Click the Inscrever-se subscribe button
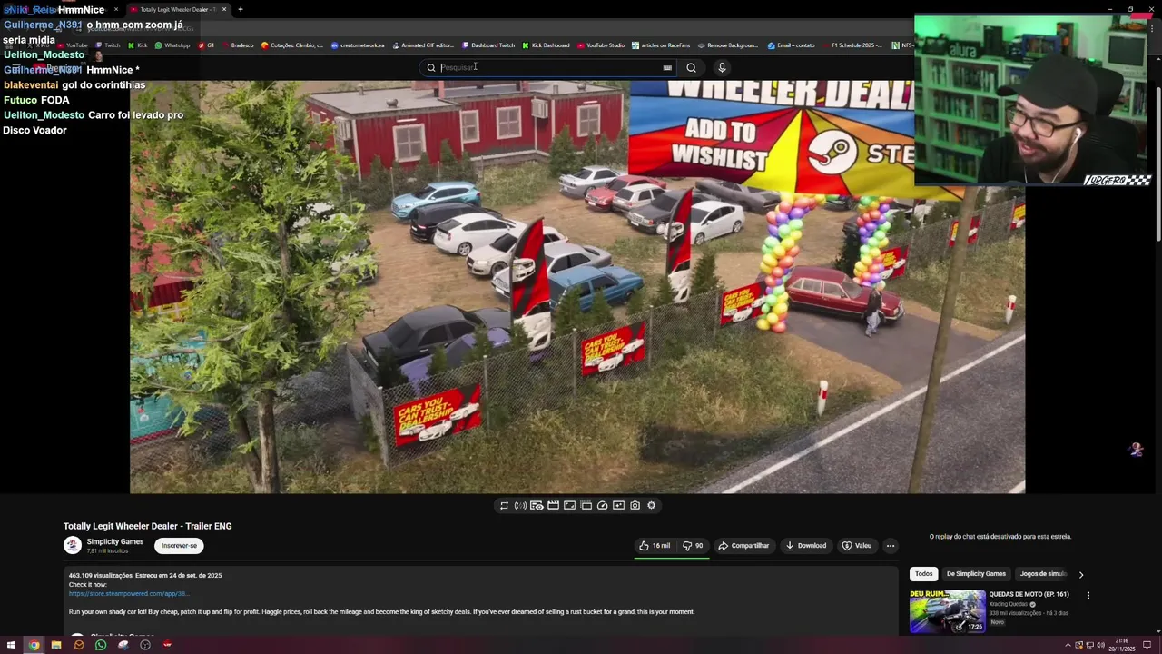This screenshot has height=654, width=1162. point(179,546)
